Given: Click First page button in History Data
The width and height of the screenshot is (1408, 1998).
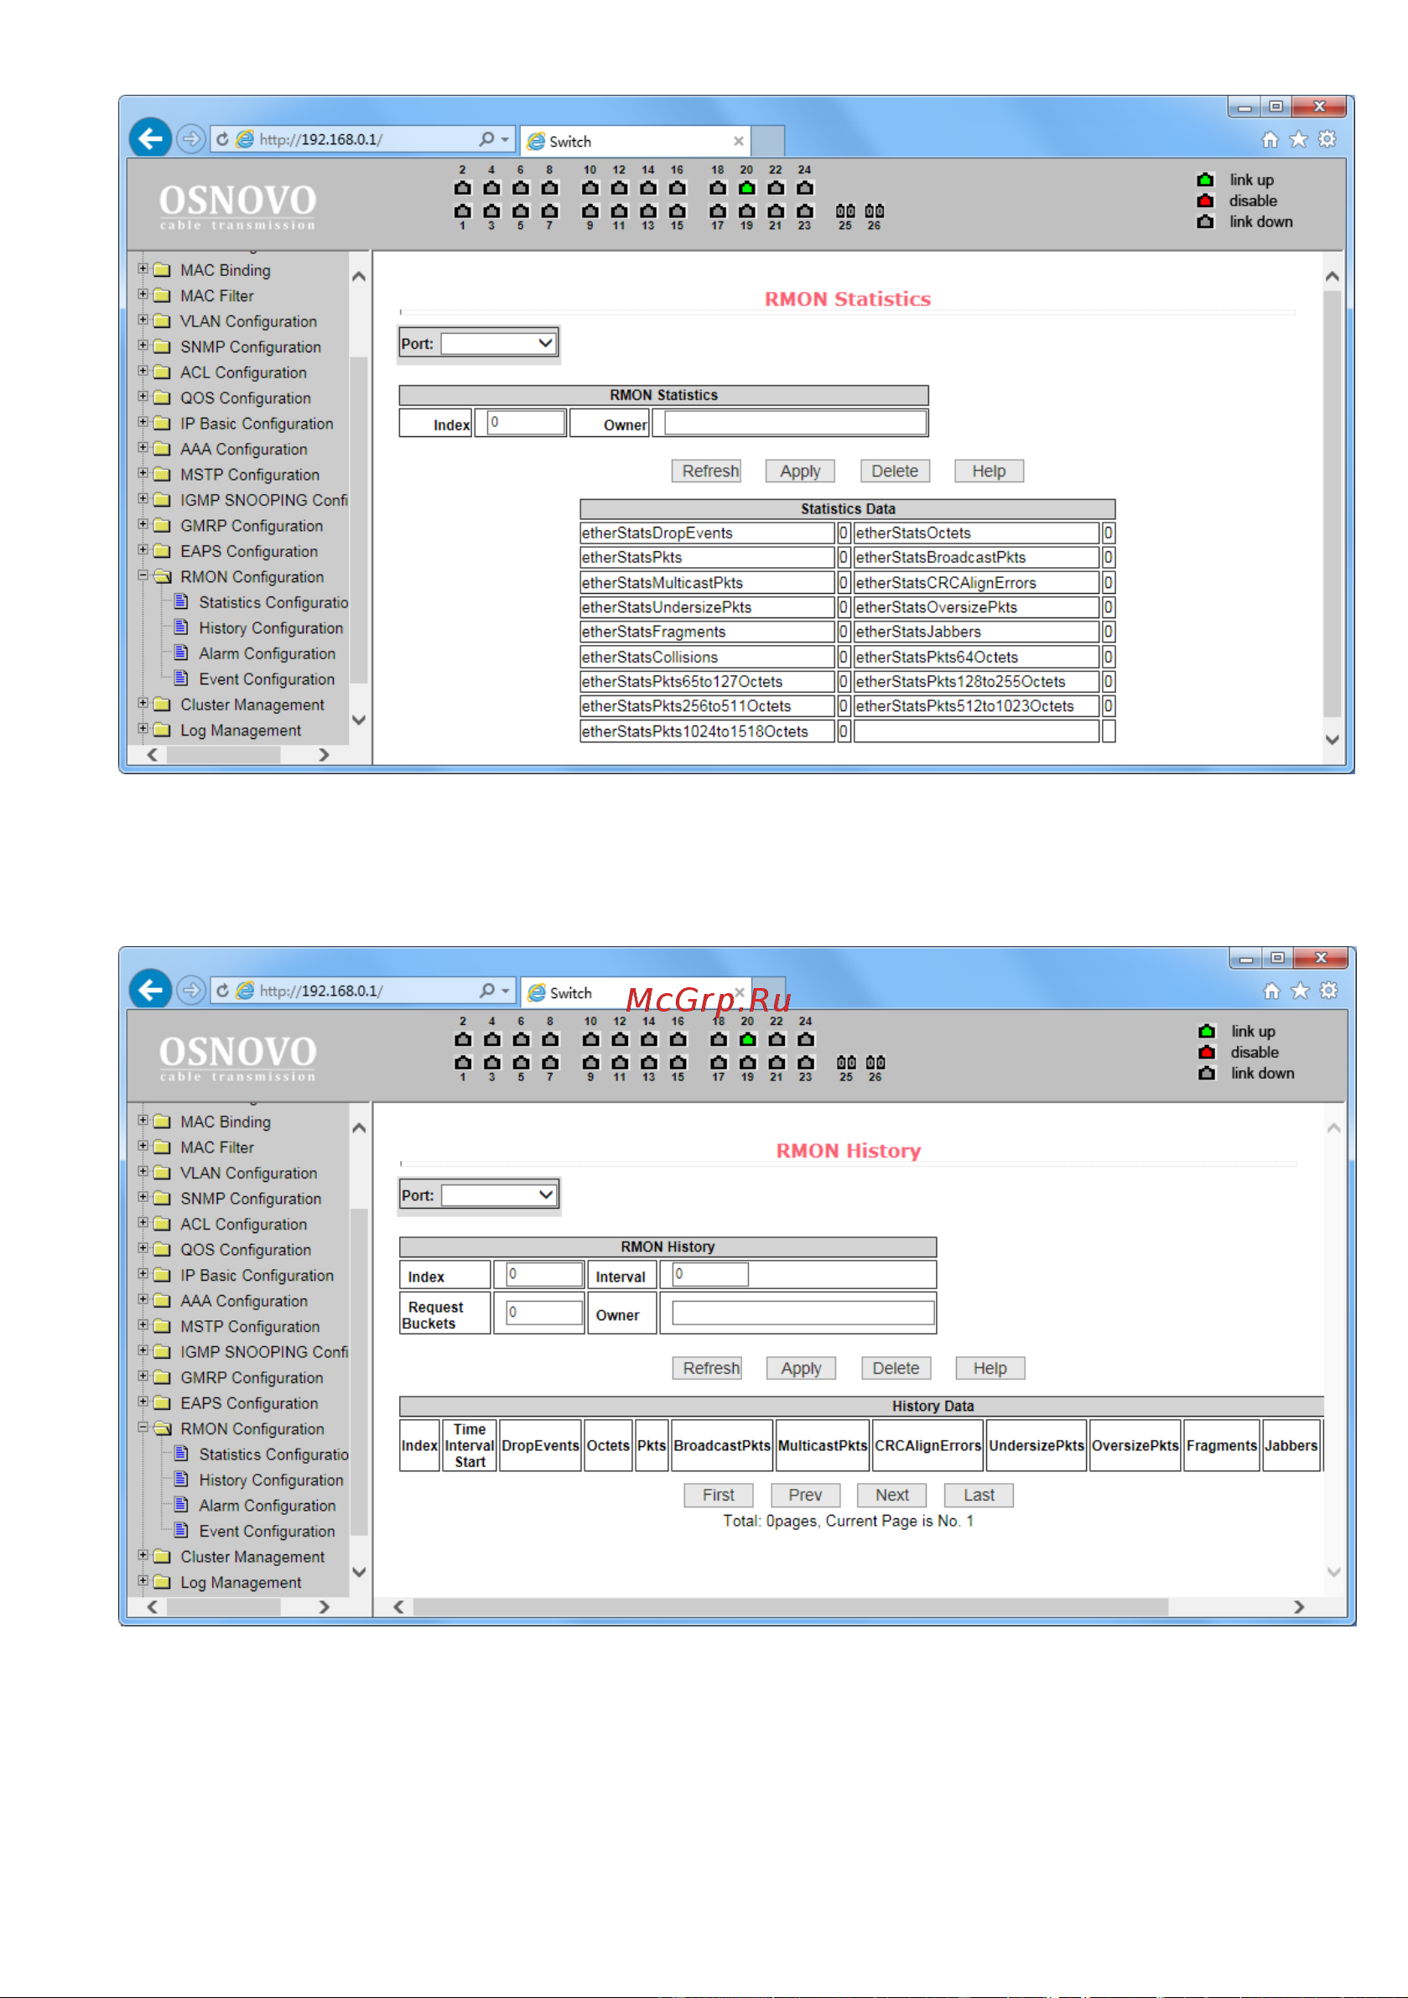Looking at the screenshot, I should click(718, 1495).
